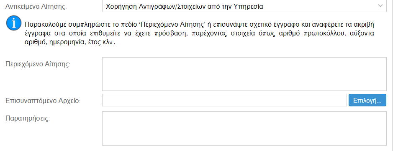This screenshot has height=151, width=393.
Task: Click the Παρακαλούμε συμπληρώστε instruction paragraph
Action: (x=199, y=33)
